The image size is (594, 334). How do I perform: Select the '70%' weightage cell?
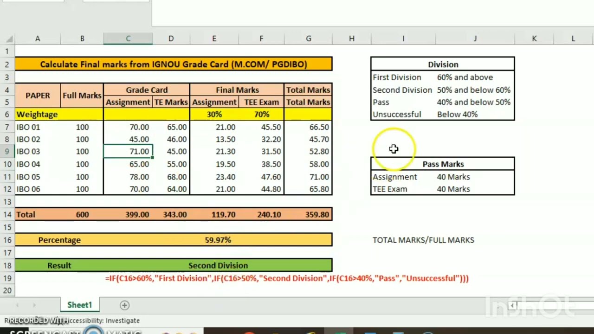point(261,115)
